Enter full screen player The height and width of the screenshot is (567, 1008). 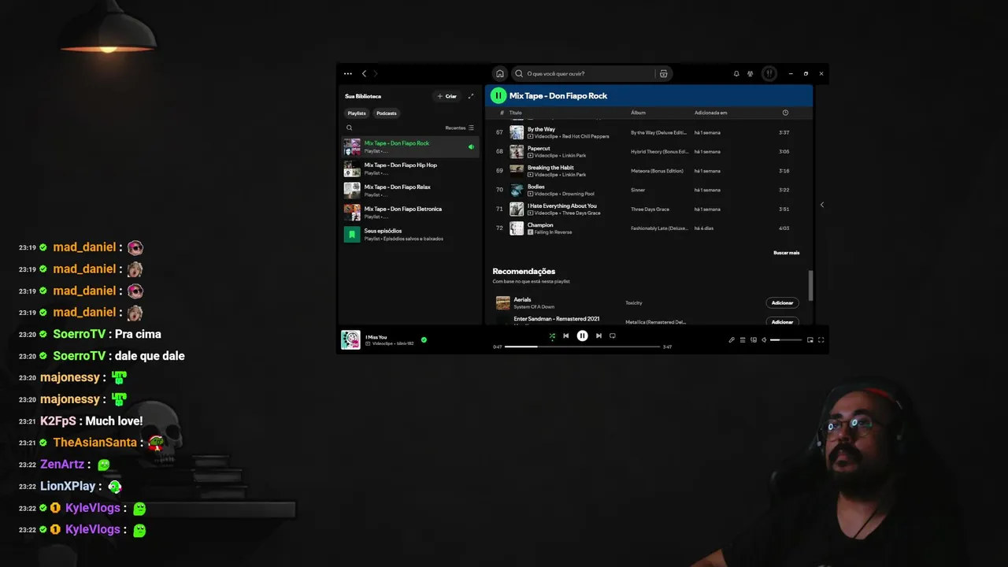point(821,339)
